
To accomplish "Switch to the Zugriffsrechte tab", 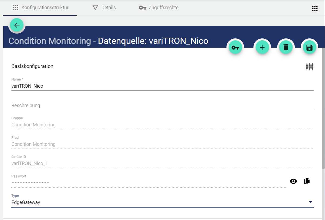I will click(159, 8).
